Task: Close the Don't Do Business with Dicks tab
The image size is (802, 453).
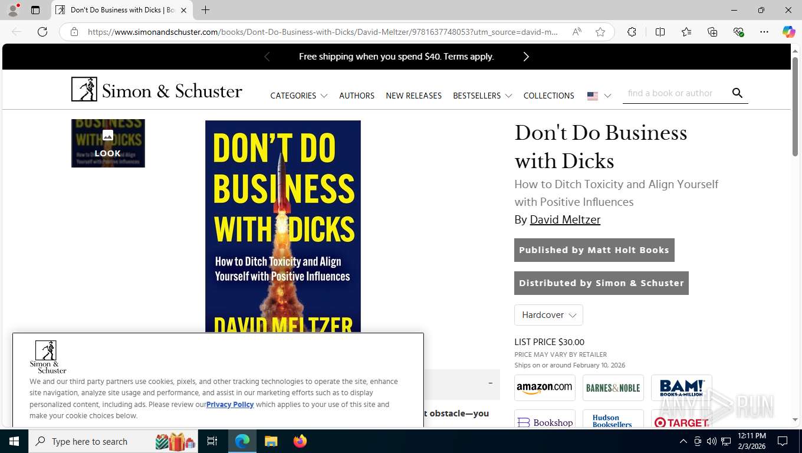Action: (183, 10)
